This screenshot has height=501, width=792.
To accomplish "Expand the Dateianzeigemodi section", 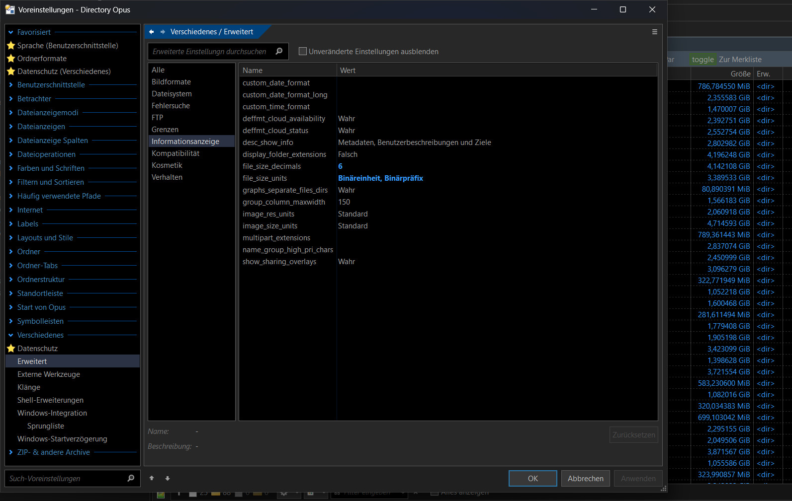I will [11, 113].
